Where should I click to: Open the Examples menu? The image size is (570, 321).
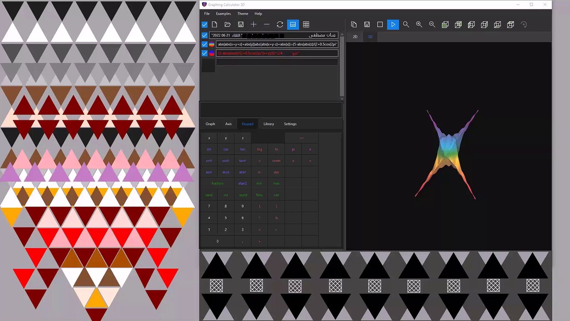223,14
